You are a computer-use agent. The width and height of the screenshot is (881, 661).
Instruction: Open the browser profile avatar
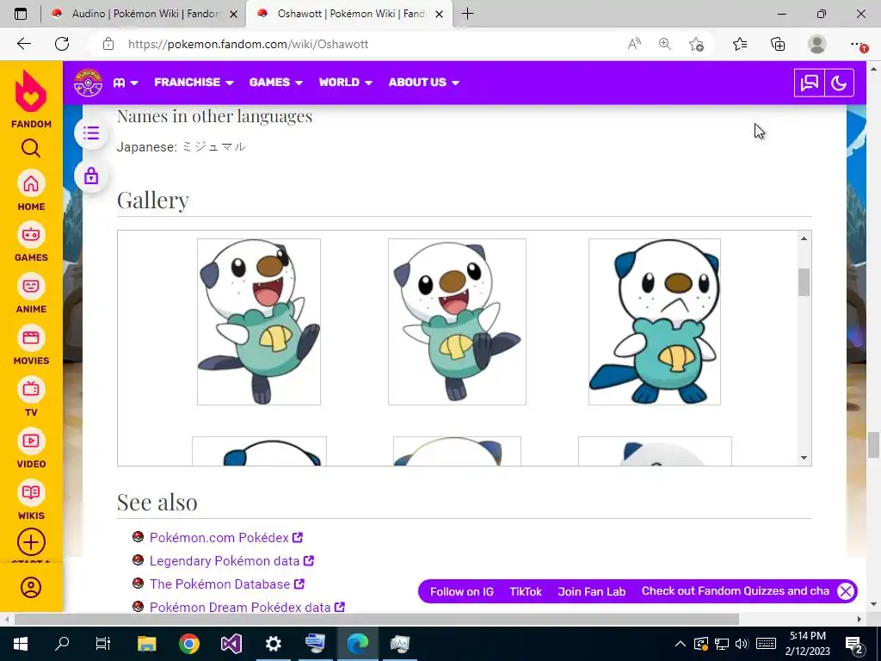[817, 44]
